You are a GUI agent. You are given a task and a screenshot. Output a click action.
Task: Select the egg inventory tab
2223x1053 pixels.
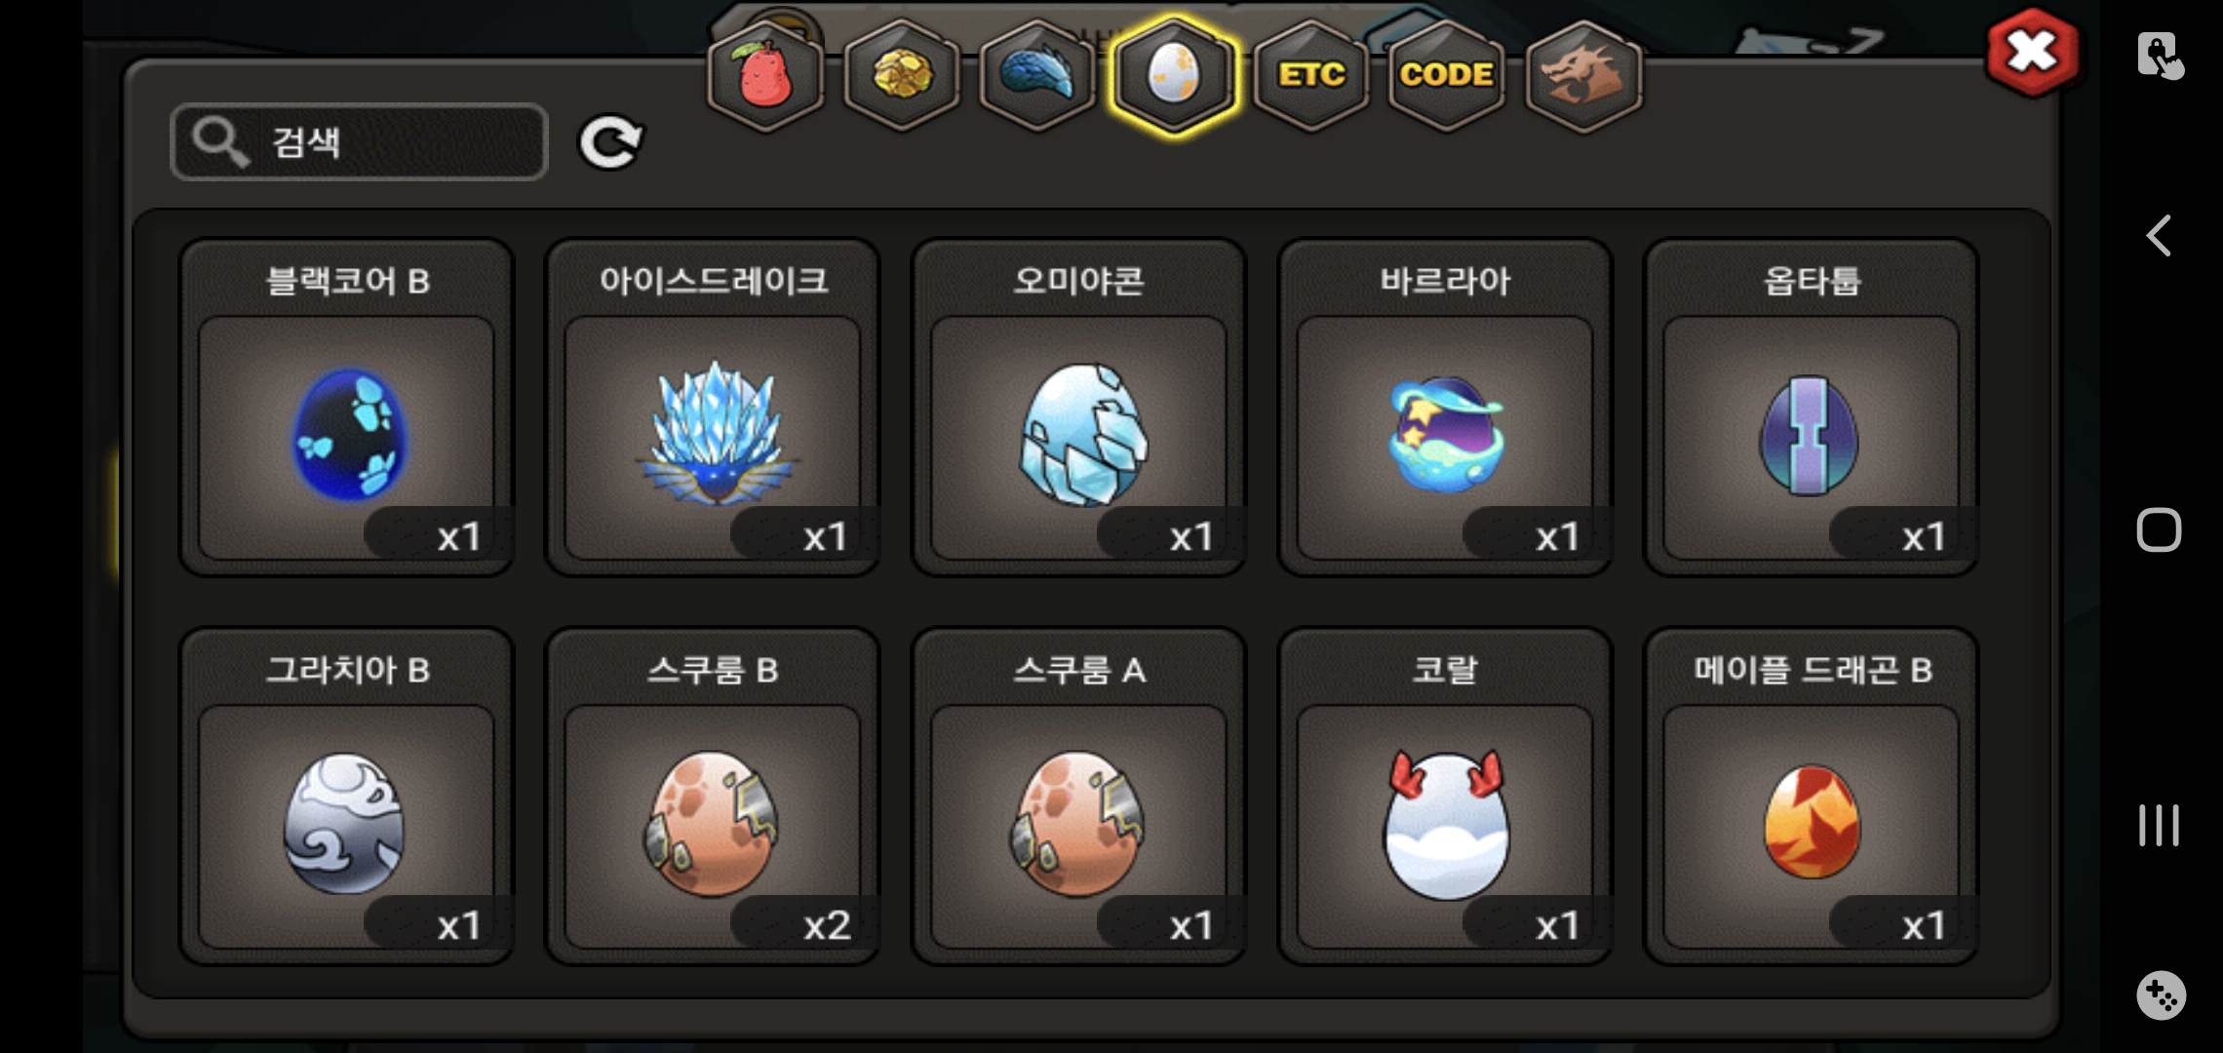point(1174,76)
